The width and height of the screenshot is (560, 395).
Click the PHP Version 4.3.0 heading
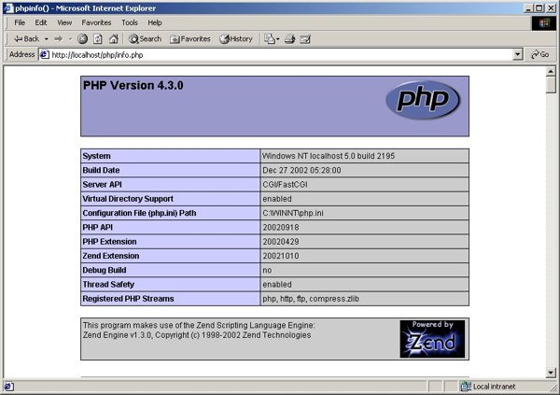coord(133,85)
